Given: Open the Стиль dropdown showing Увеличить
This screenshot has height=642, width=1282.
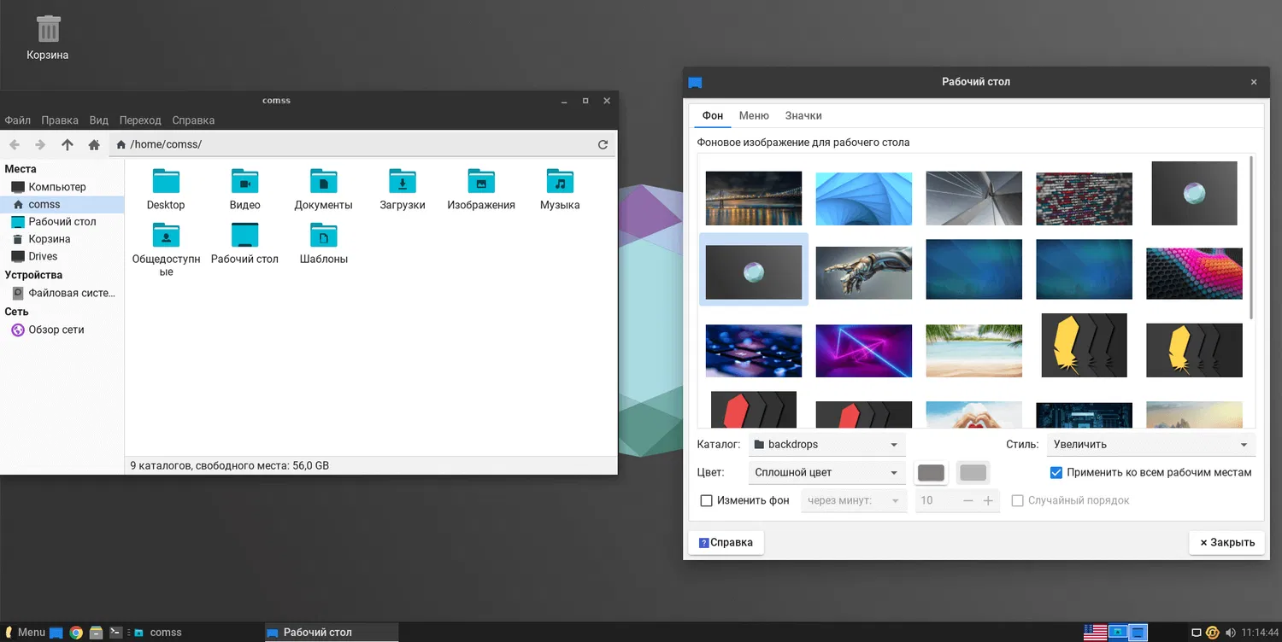Looking at the screenshot, I should tap(1151, 445).
